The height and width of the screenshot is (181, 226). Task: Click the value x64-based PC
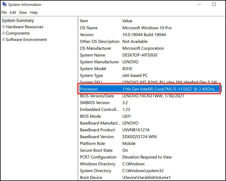click(x=135, y=75)
